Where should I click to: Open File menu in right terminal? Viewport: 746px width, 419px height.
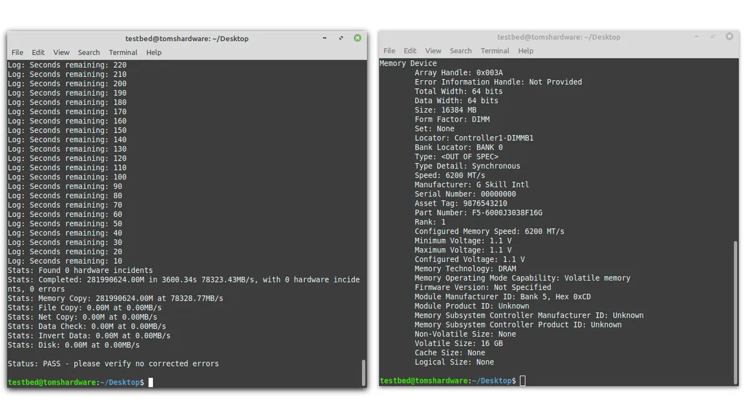(389, 51)
